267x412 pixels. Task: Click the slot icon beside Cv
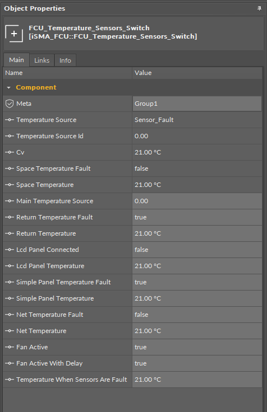pyautogui.click(x=10, y=152)
